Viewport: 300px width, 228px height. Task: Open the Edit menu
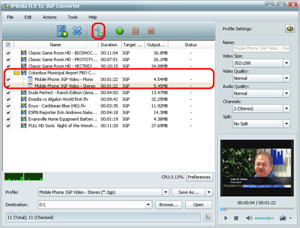tap(28, 17)
